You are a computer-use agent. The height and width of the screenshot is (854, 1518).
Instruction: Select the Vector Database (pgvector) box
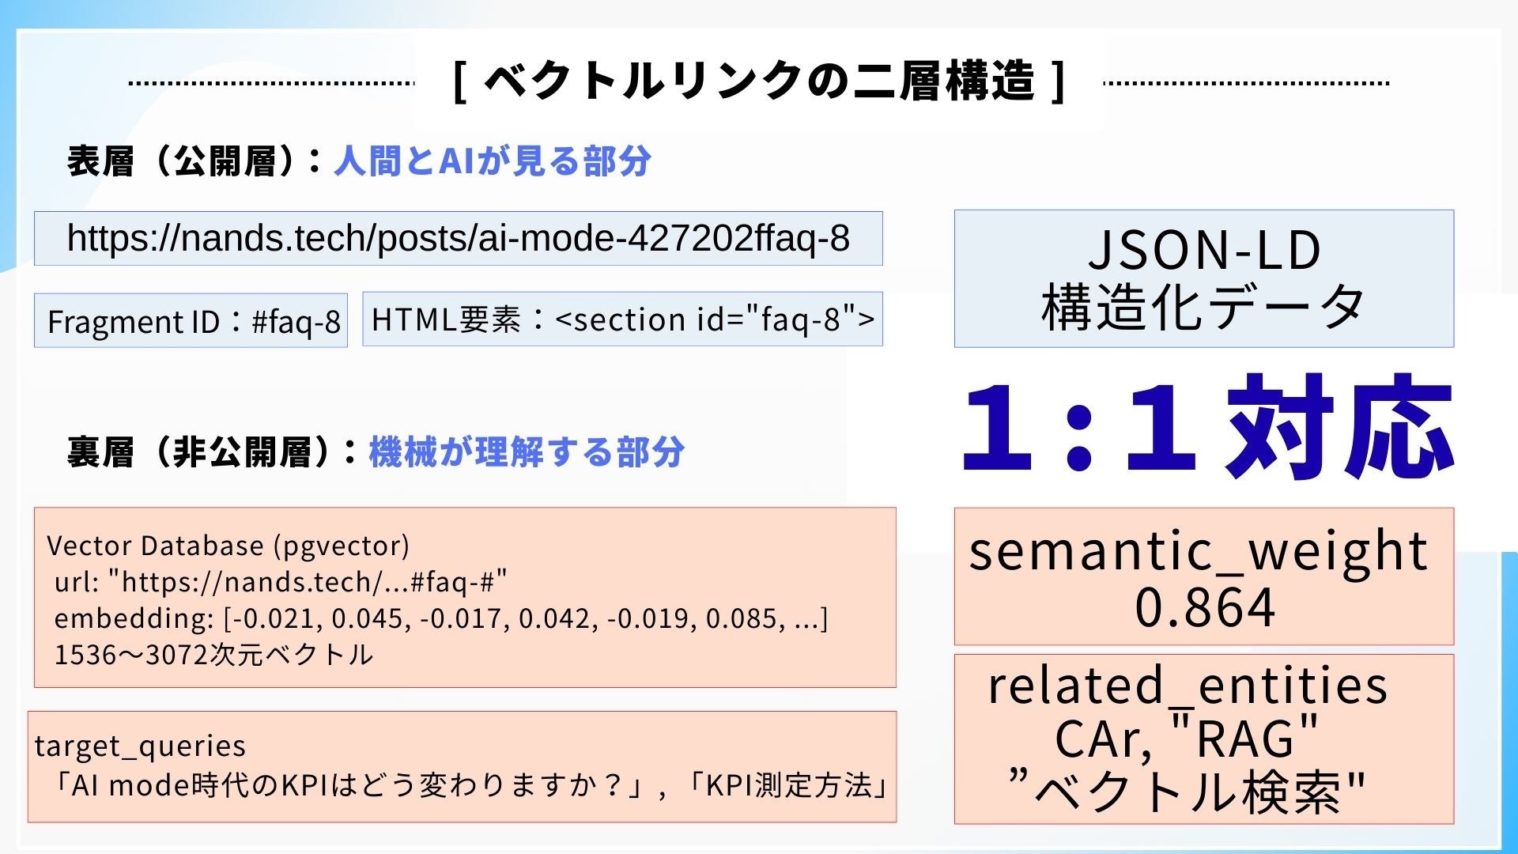[465, 597]
